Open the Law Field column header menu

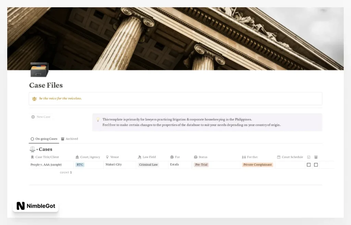[x=149, y=157]
